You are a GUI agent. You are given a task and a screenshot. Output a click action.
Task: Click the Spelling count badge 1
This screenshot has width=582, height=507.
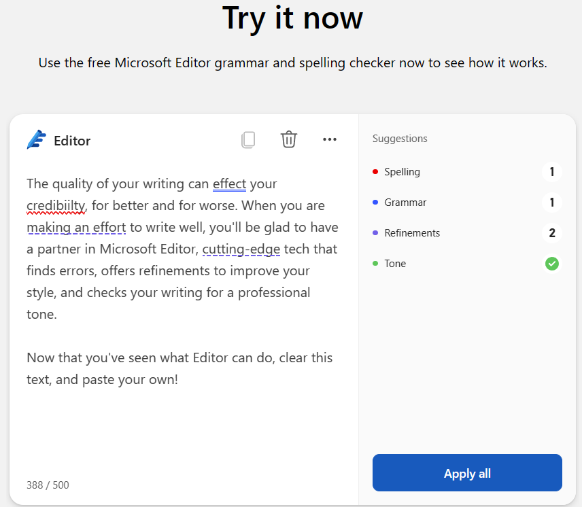[x=552, y=172]
